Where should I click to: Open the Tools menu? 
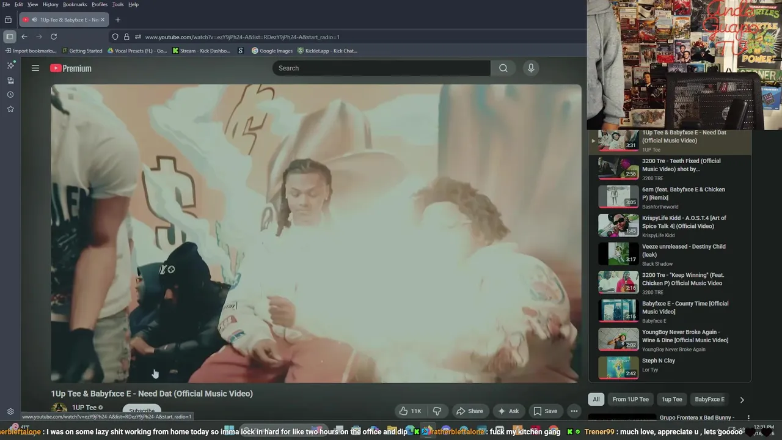pos(118,4)
